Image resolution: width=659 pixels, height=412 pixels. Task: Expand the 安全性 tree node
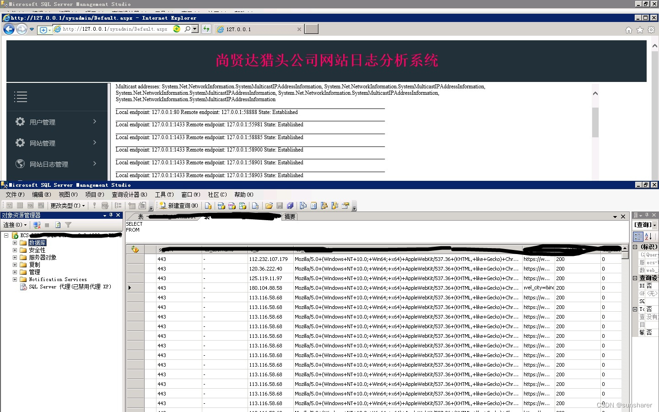(x=15, y=250)
